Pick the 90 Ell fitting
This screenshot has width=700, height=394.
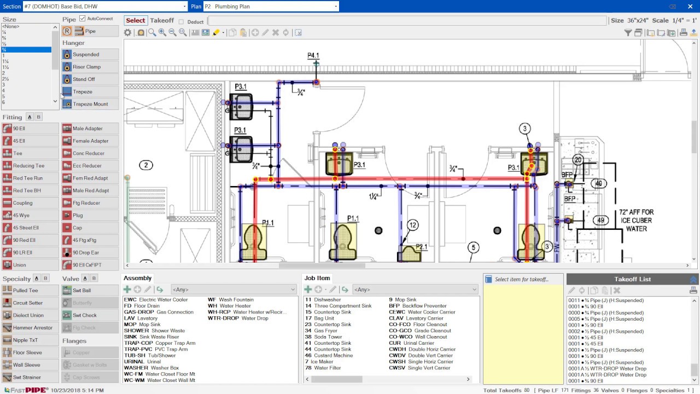tap(30, 129)
